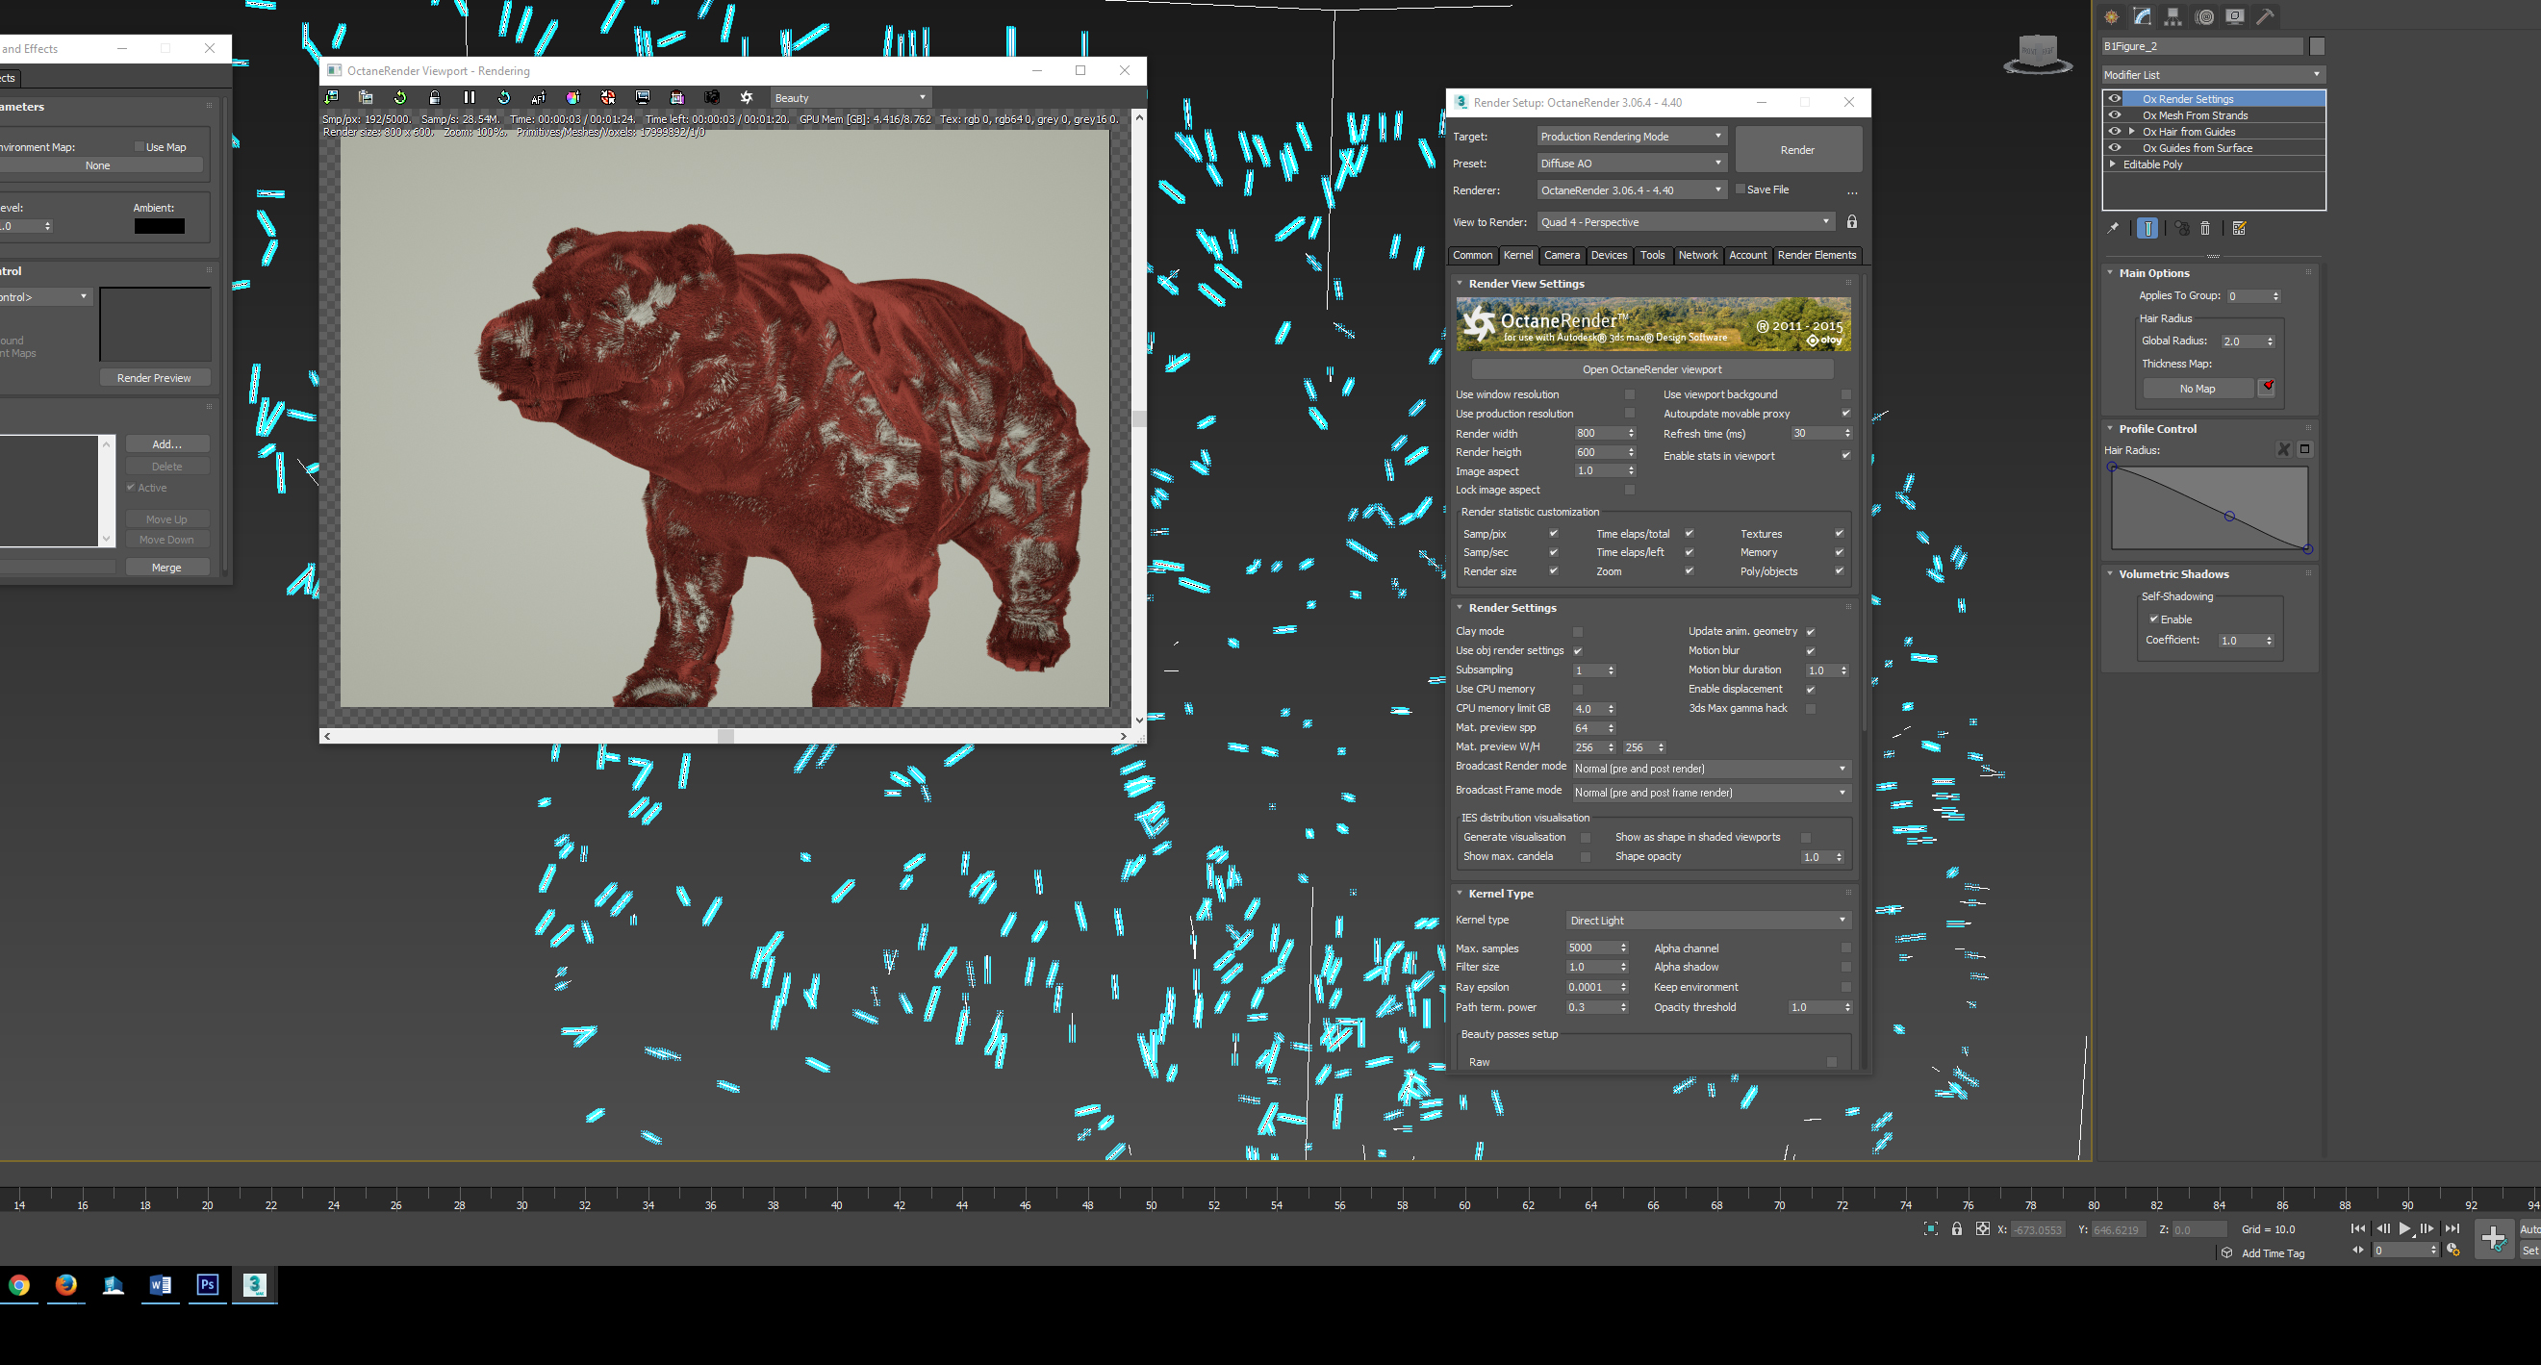This screenshot has height=1365, width=2541.
Task: Open the Utilities hammer panel tab
Action: (2266, 16)
